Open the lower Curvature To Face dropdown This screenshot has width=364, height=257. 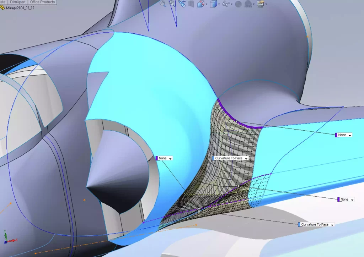pos(332,225)
